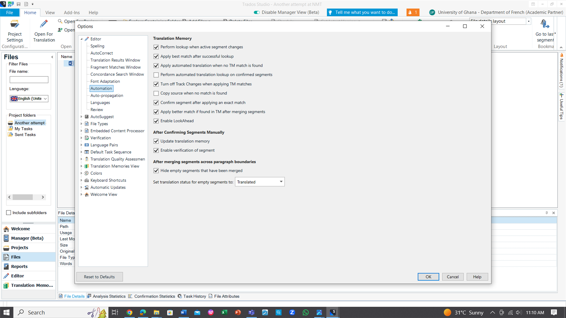Toggle Perform lookup when active segment changes
This screenshot has height=318, width=566.
click(156, 47)
